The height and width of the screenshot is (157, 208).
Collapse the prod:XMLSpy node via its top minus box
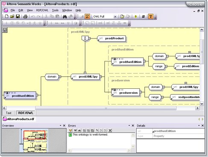pos(85,73)
